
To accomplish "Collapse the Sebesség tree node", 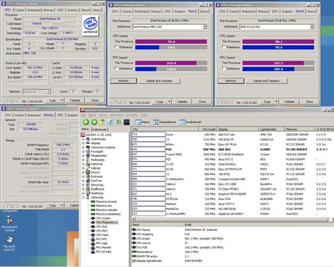I will click(x=83, y=197).
